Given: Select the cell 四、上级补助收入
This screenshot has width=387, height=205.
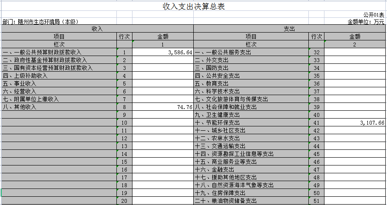Looking at the screenshot, I should tap(59, 76).
